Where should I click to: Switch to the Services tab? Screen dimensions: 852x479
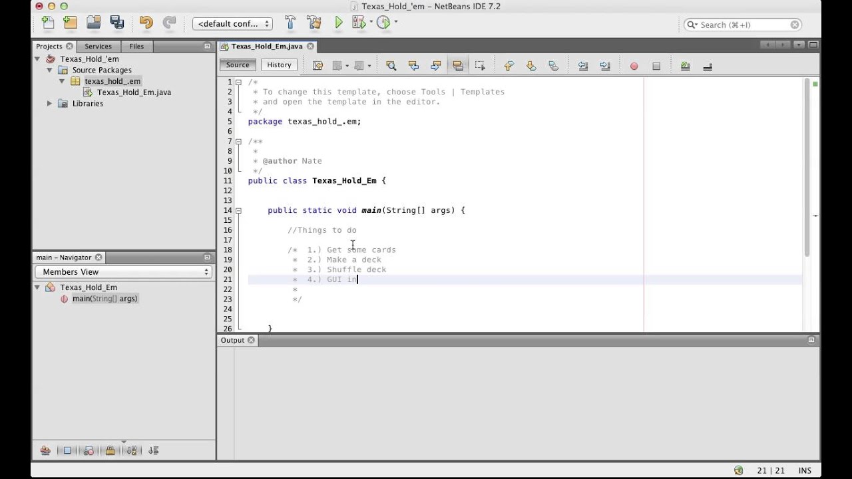[98, 47]
